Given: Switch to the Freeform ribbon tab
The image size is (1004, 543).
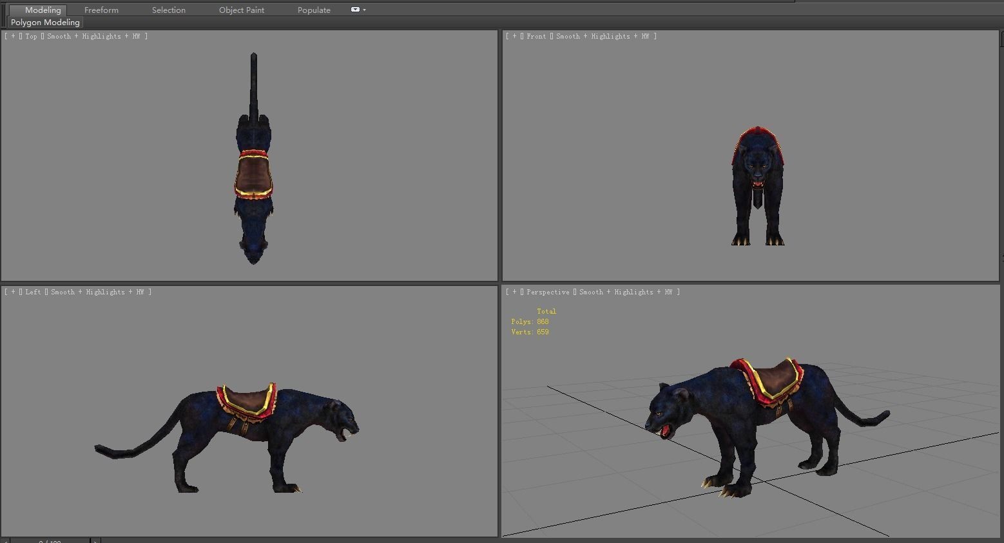Looking at the screenshot, I should pos(101,10).
